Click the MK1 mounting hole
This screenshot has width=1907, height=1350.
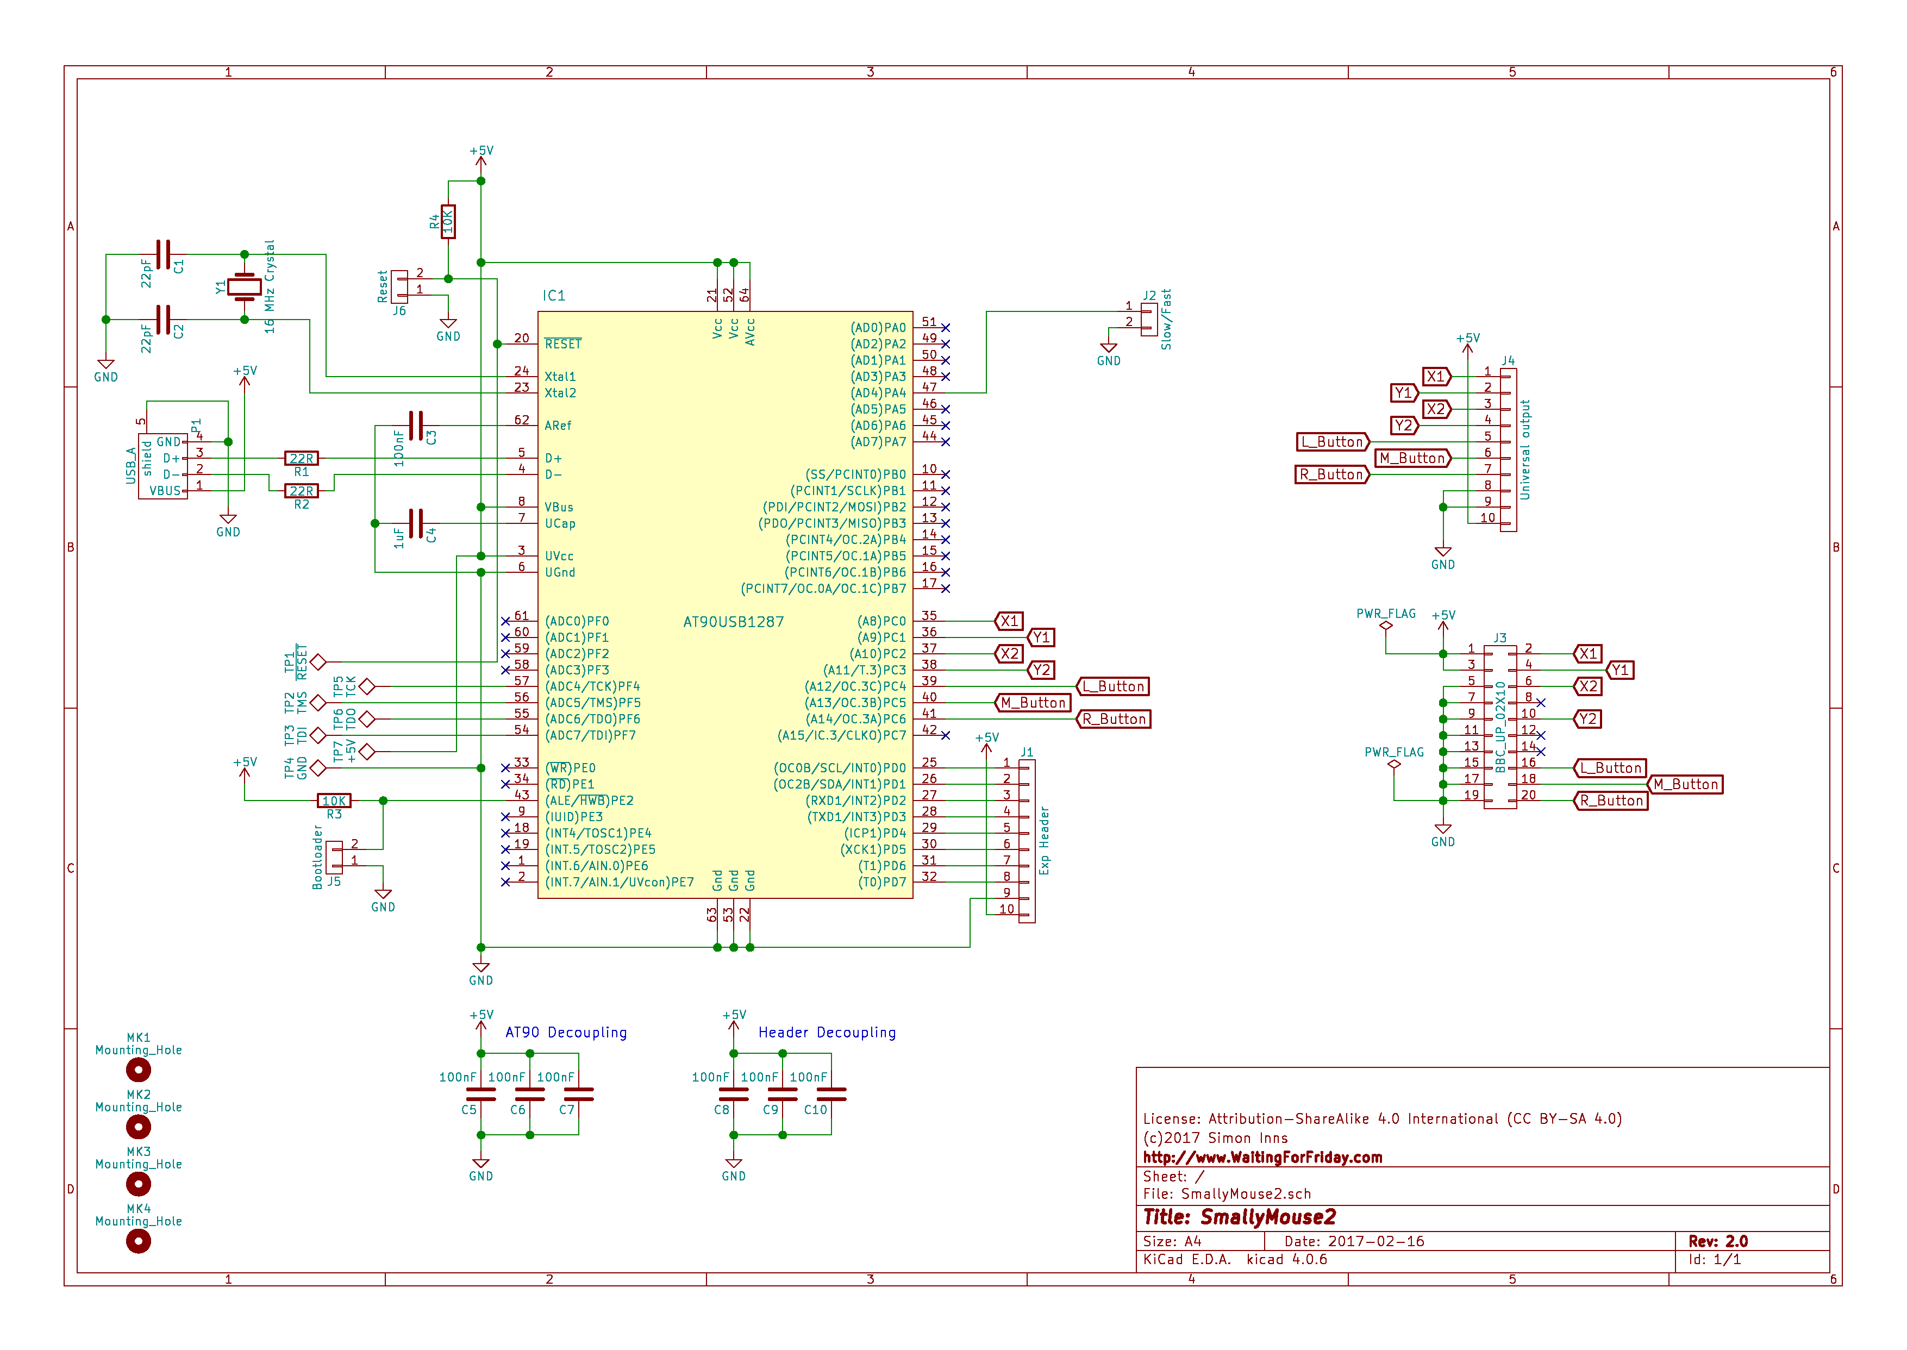[x=138, y=1069]
